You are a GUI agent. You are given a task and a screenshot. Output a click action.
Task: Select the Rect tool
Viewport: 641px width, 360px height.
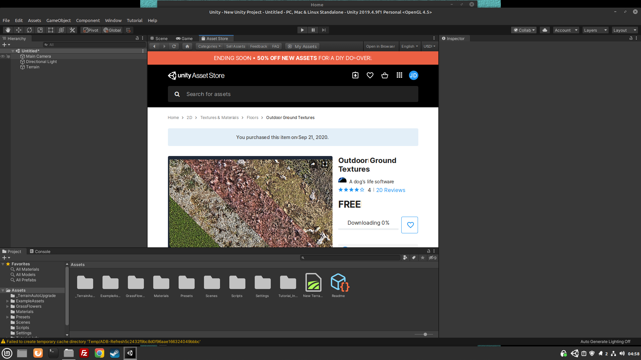pyautogui.click(x=51, y=30)
